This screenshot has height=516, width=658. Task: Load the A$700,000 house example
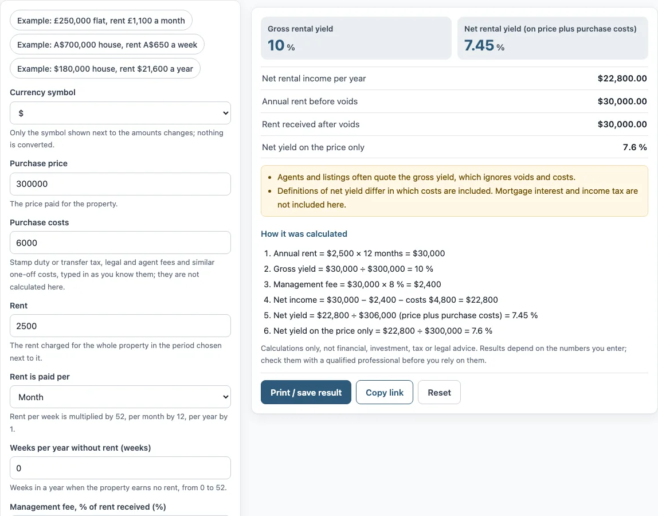click(x=107, y=45)
